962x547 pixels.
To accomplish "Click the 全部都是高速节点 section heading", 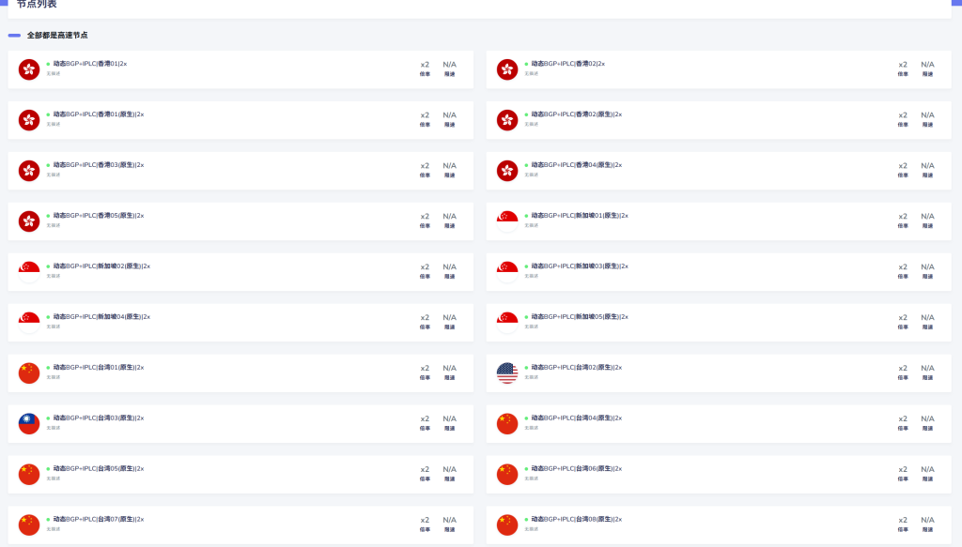I will pos(57,35).
